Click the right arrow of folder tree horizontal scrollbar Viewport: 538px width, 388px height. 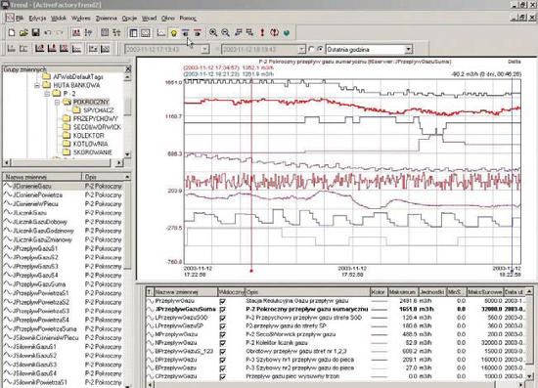tap(119, 162)
